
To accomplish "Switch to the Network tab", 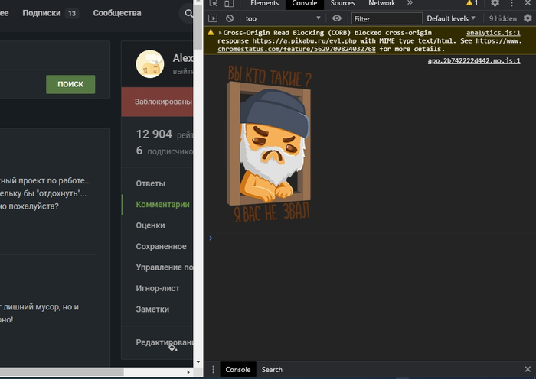I will click(381, 4).
